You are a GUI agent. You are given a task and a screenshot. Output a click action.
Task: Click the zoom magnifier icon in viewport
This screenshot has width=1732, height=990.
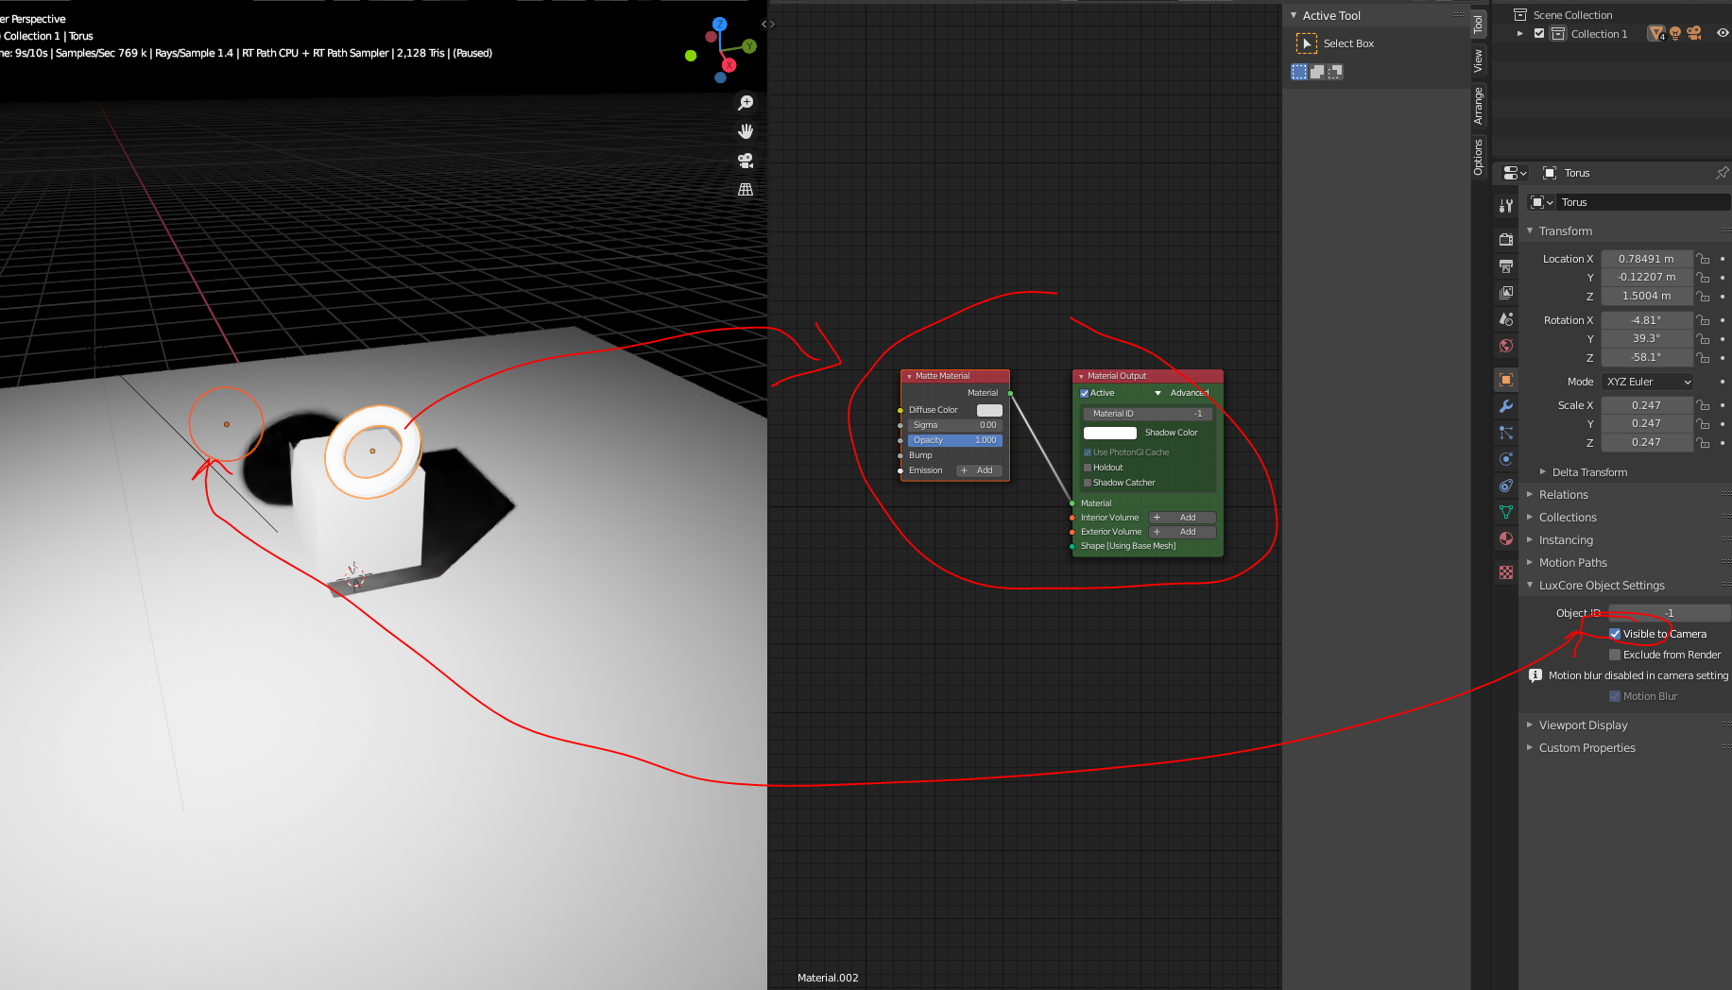pos(746,103)
